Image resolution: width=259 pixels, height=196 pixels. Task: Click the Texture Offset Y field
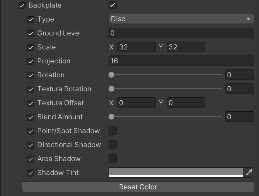coord(186,103)
